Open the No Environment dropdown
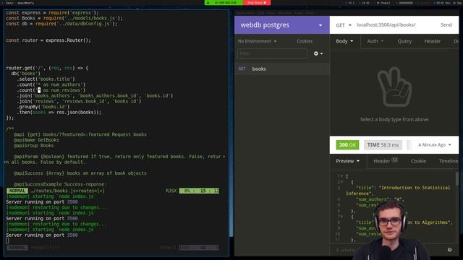The image size is (463, 260). [258, 41]
